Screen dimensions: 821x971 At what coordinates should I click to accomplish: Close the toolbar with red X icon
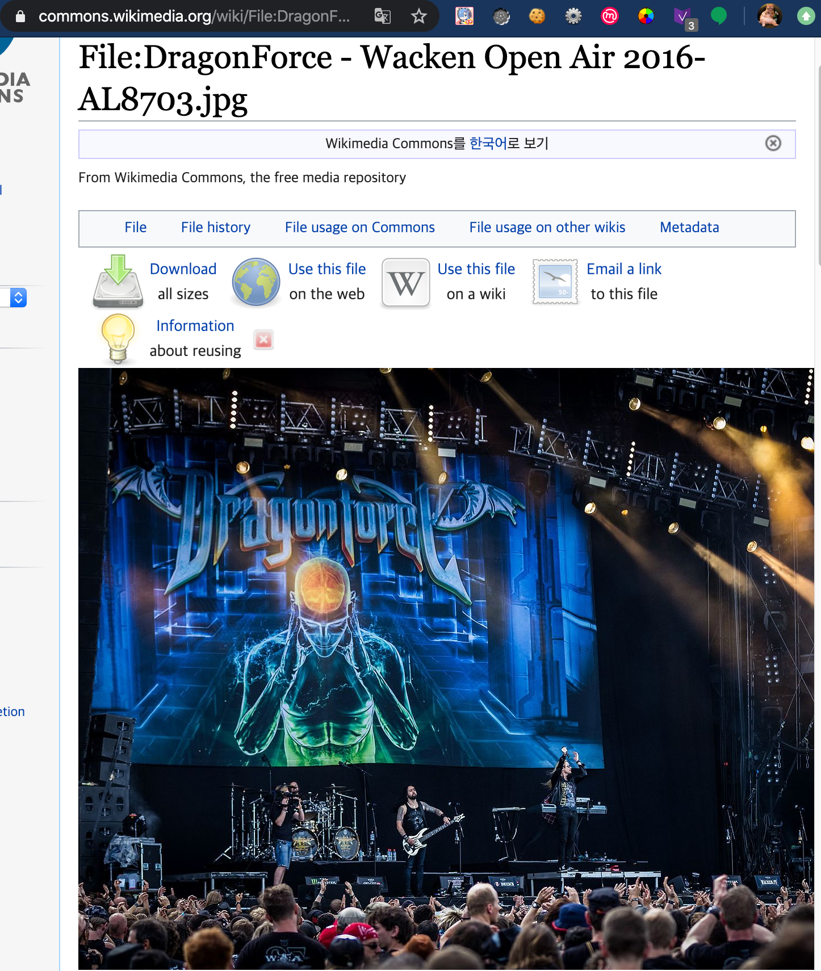263,340
